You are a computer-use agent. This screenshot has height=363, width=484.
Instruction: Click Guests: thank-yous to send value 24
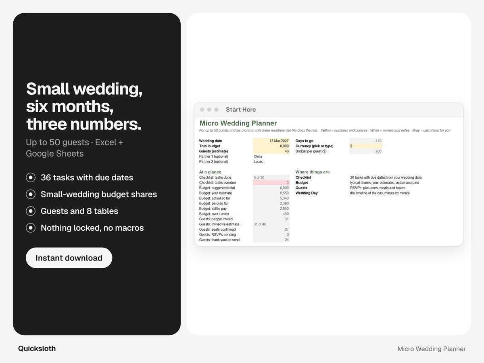pyautogui.click(x=271, y=240)
